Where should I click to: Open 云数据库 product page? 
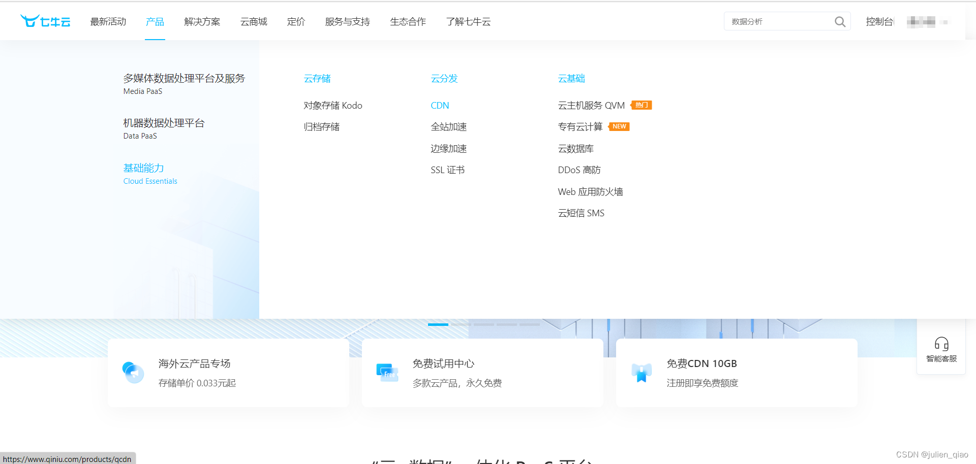[576, 148]
